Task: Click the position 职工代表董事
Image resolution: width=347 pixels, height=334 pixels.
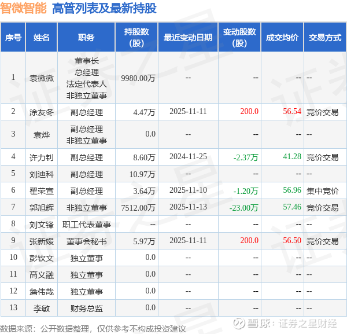Action: pos(87,225)
